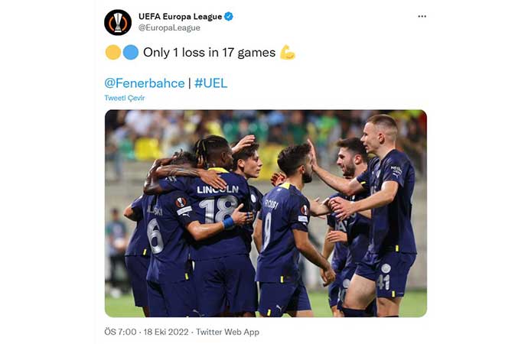Click the yellow circle emoji
Image resolution: width=528 pixels, height=344 pixels.
pyautogui.click(x=112, y=53)
